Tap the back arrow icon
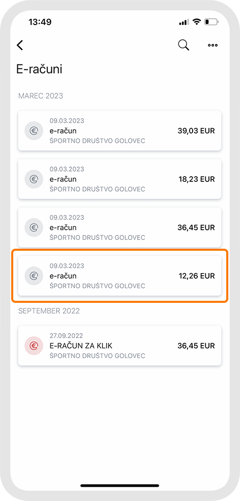Viewport: 240px width, 501px height. (x=20, y=45)
